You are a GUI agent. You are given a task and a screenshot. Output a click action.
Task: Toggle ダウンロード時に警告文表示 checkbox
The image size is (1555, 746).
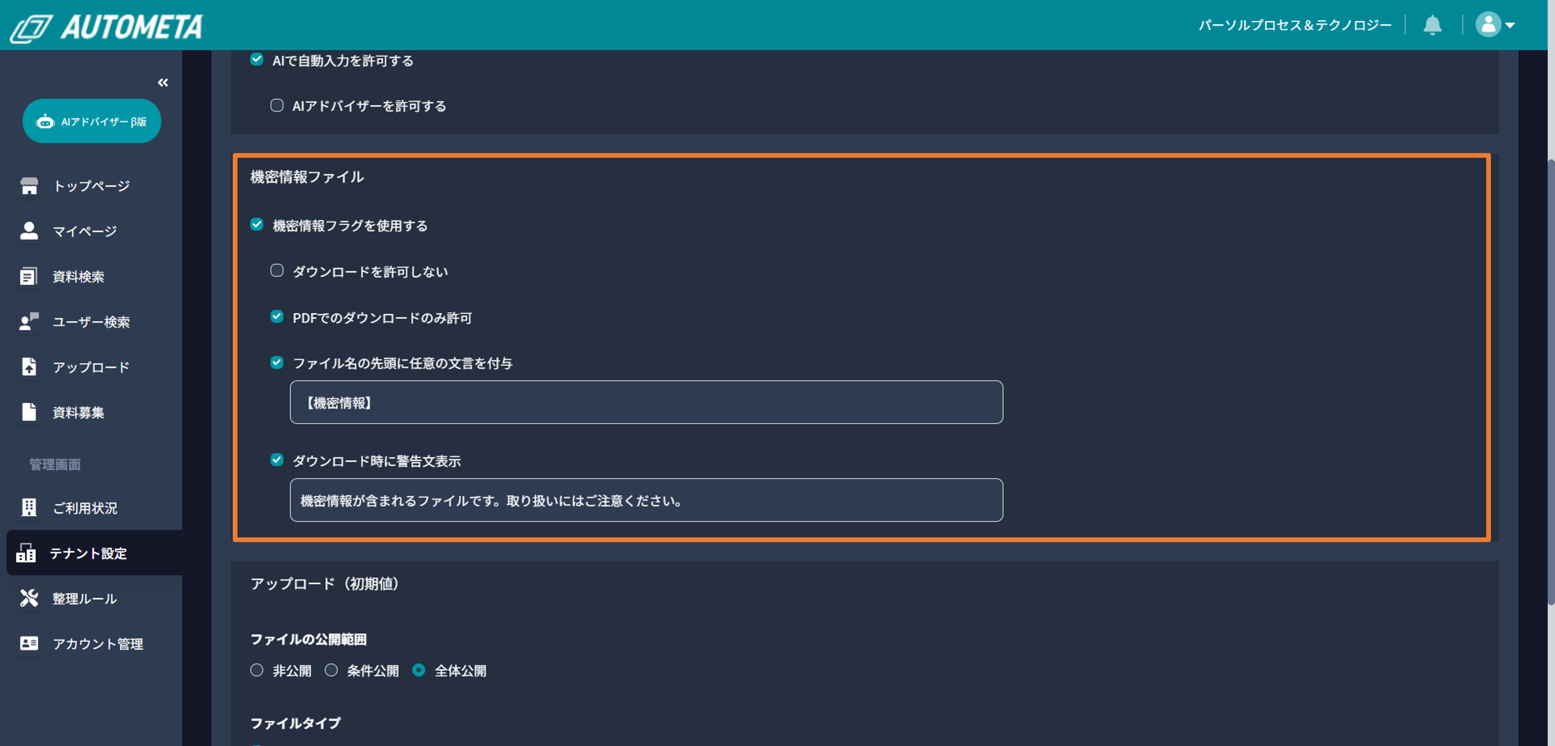277,460
